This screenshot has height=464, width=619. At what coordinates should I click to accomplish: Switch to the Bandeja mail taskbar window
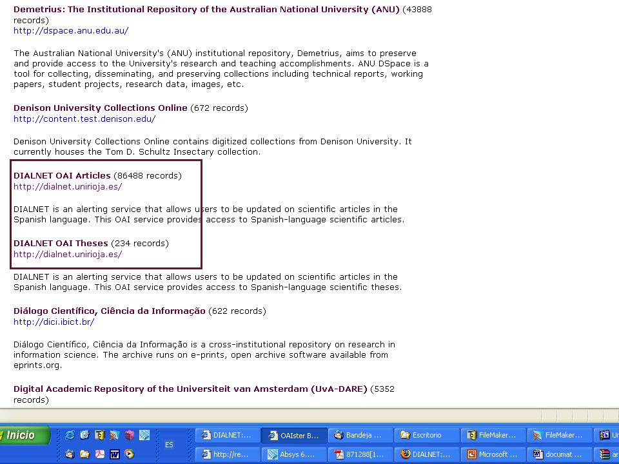pos(361,435)
